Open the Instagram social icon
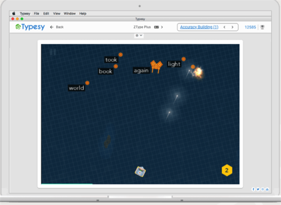281x205 pixels. [x=263, y=189]
